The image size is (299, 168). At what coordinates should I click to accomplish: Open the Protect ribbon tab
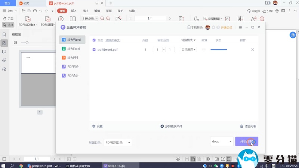click(120, 11)
